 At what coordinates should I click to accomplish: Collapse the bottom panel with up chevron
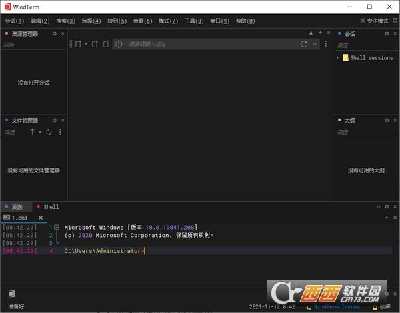pos(378,206)
